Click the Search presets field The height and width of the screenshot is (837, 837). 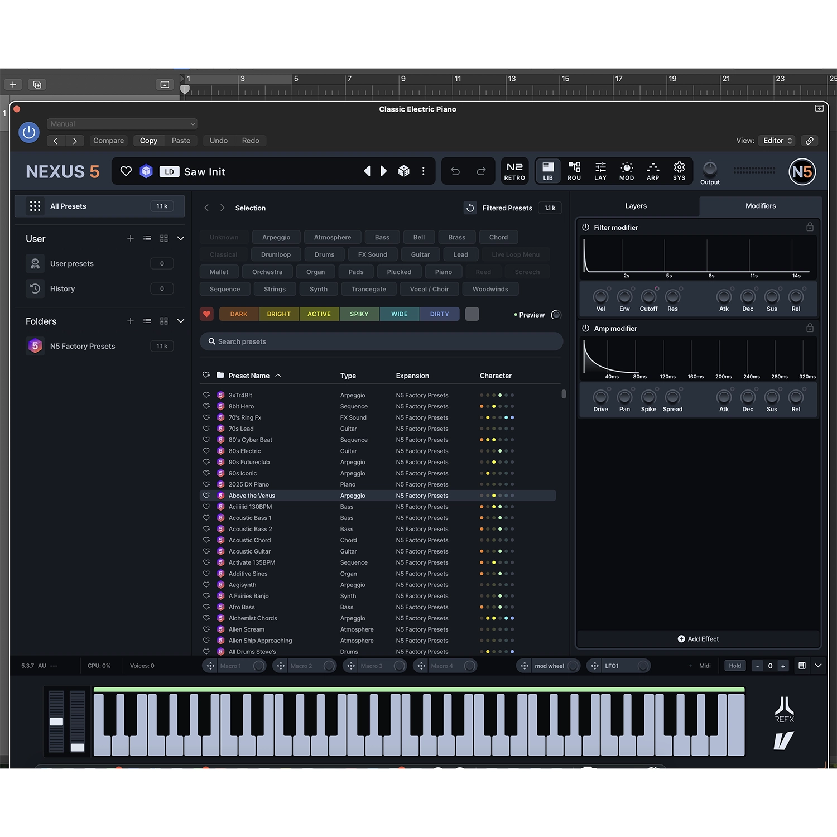381,341
